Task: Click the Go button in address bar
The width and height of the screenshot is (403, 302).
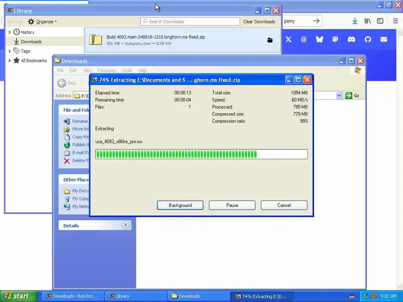Action: (x=352, y=96)
